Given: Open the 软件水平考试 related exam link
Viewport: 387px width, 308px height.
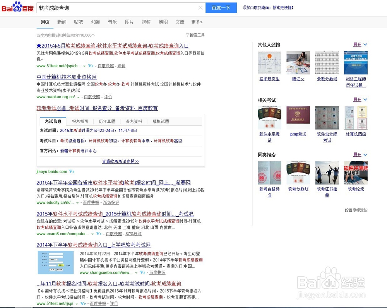Looking at the screenshot, I should (x=269, y=137).
